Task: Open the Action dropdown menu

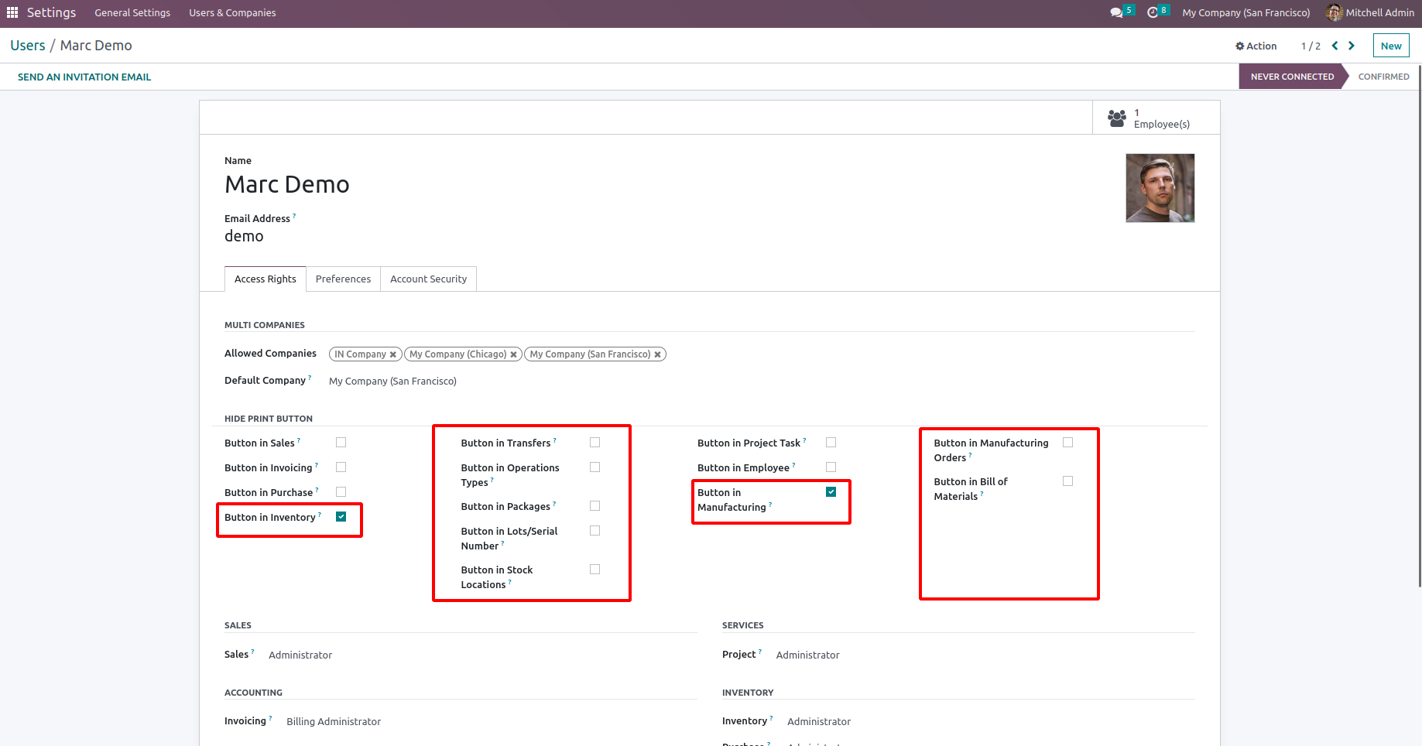Action: click(1256, 46)
